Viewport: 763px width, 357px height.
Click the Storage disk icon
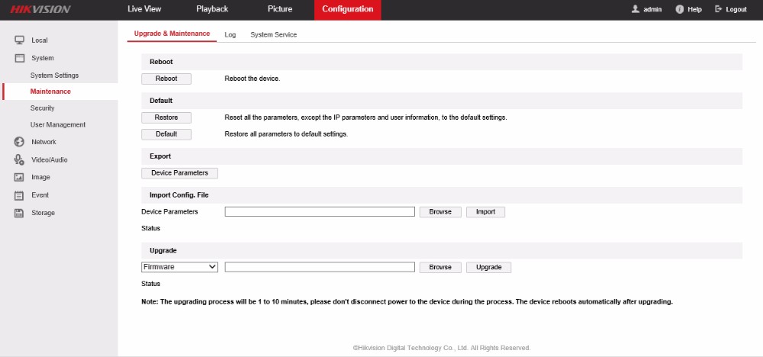[x=19, y=213]
